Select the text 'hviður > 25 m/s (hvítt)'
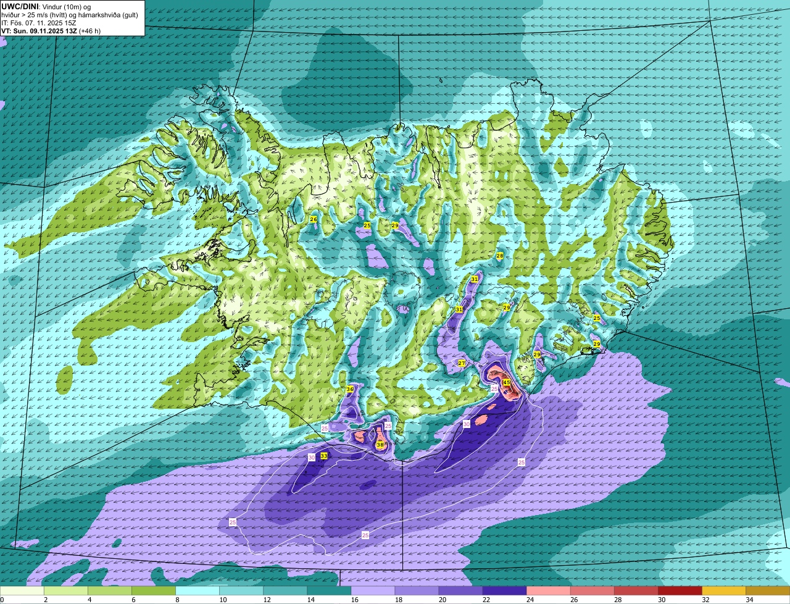Image resolution: width=790 pixels, height=604 pixels. (x=36, y=15)
